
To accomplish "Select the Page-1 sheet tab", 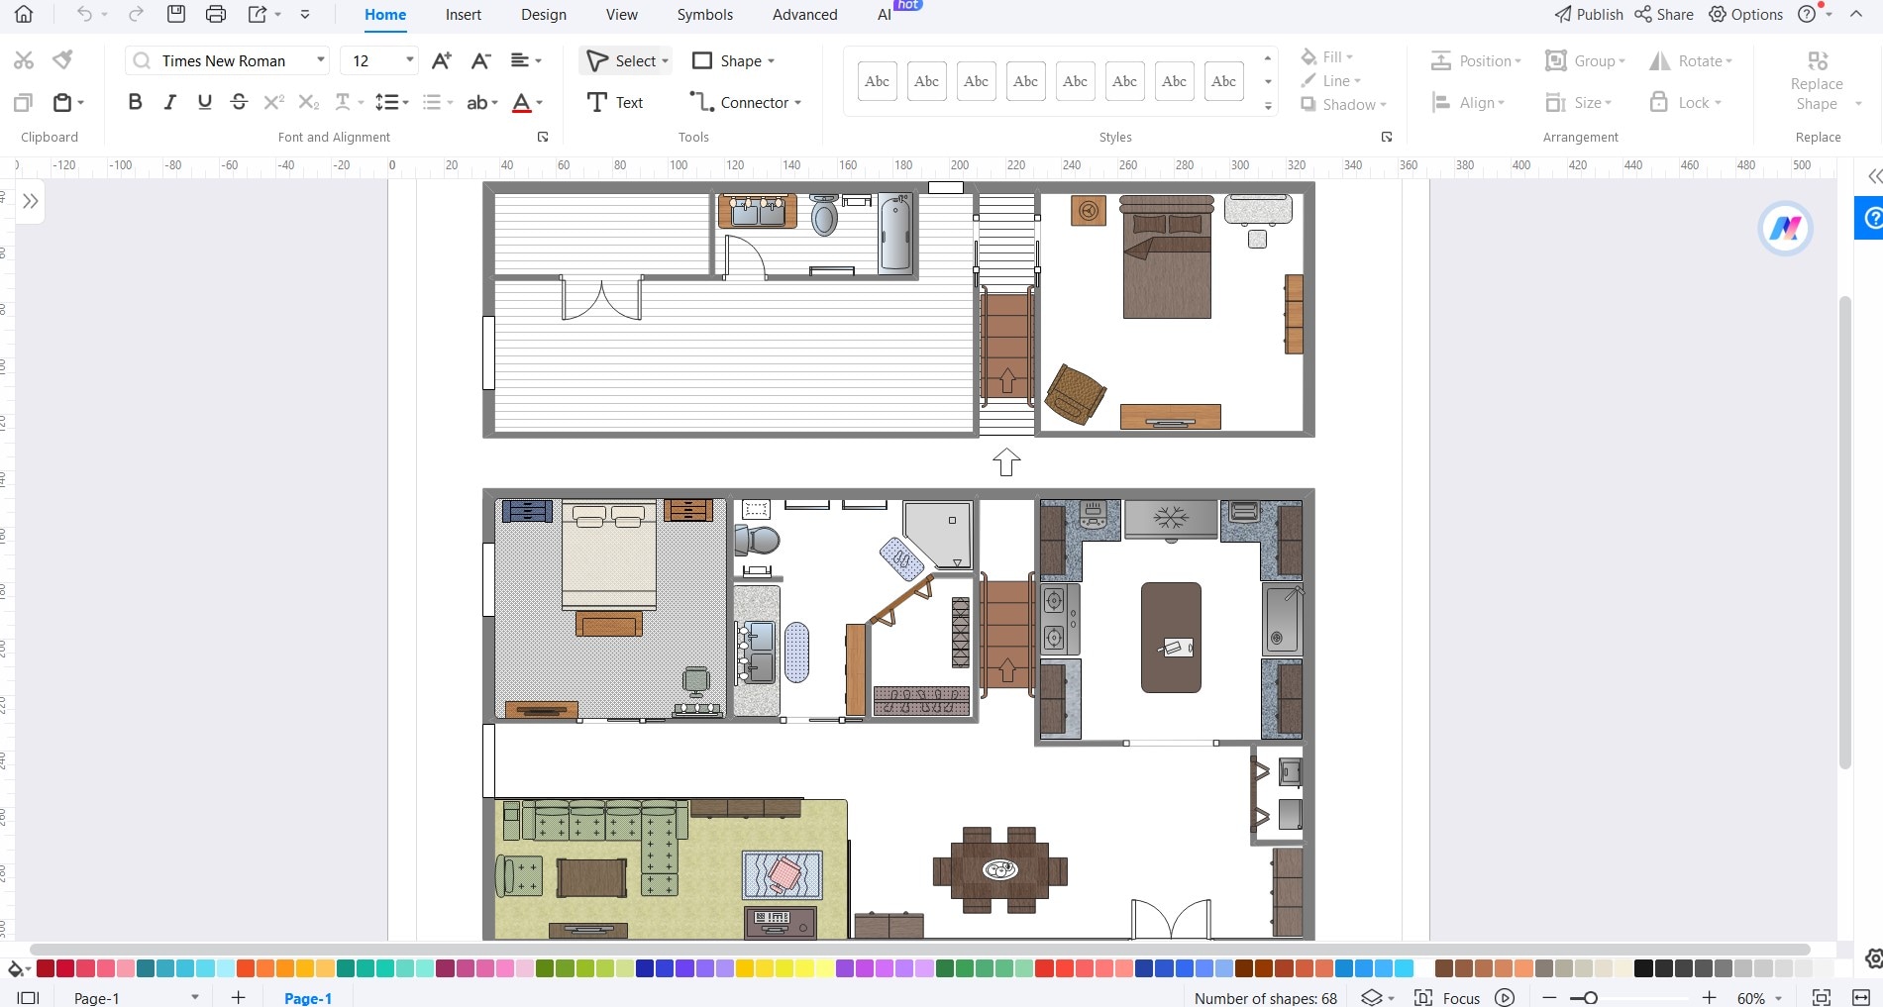I will coord(308,998).
